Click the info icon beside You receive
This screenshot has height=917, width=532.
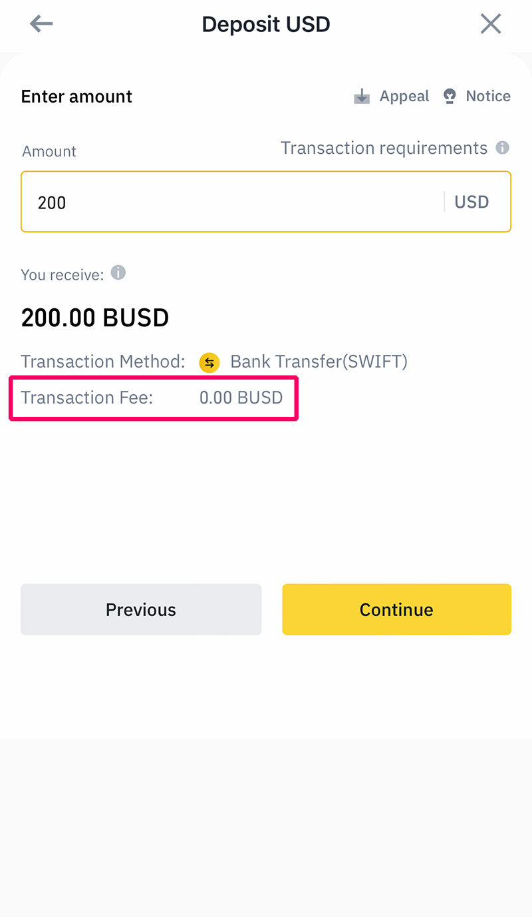pyautogui.click(x=118, y=273)
